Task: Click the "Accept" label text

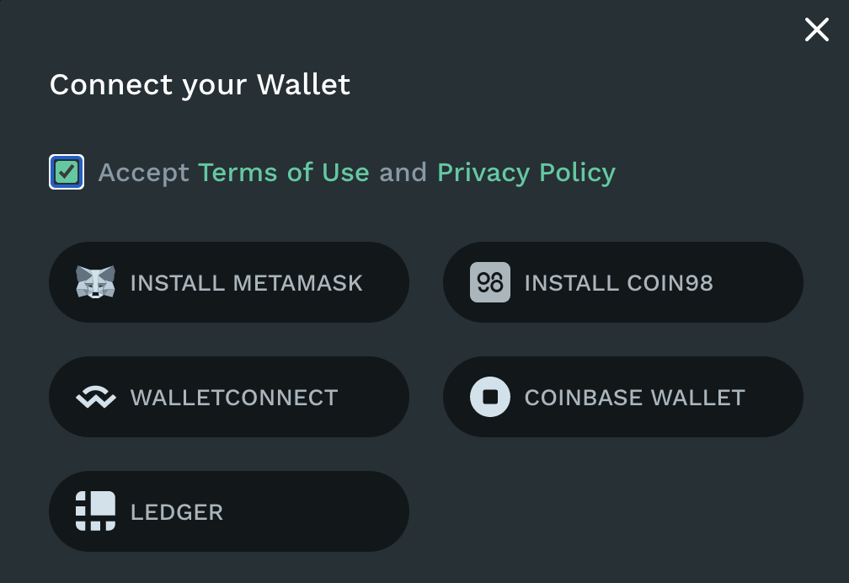Action: (x=143, y=173)
